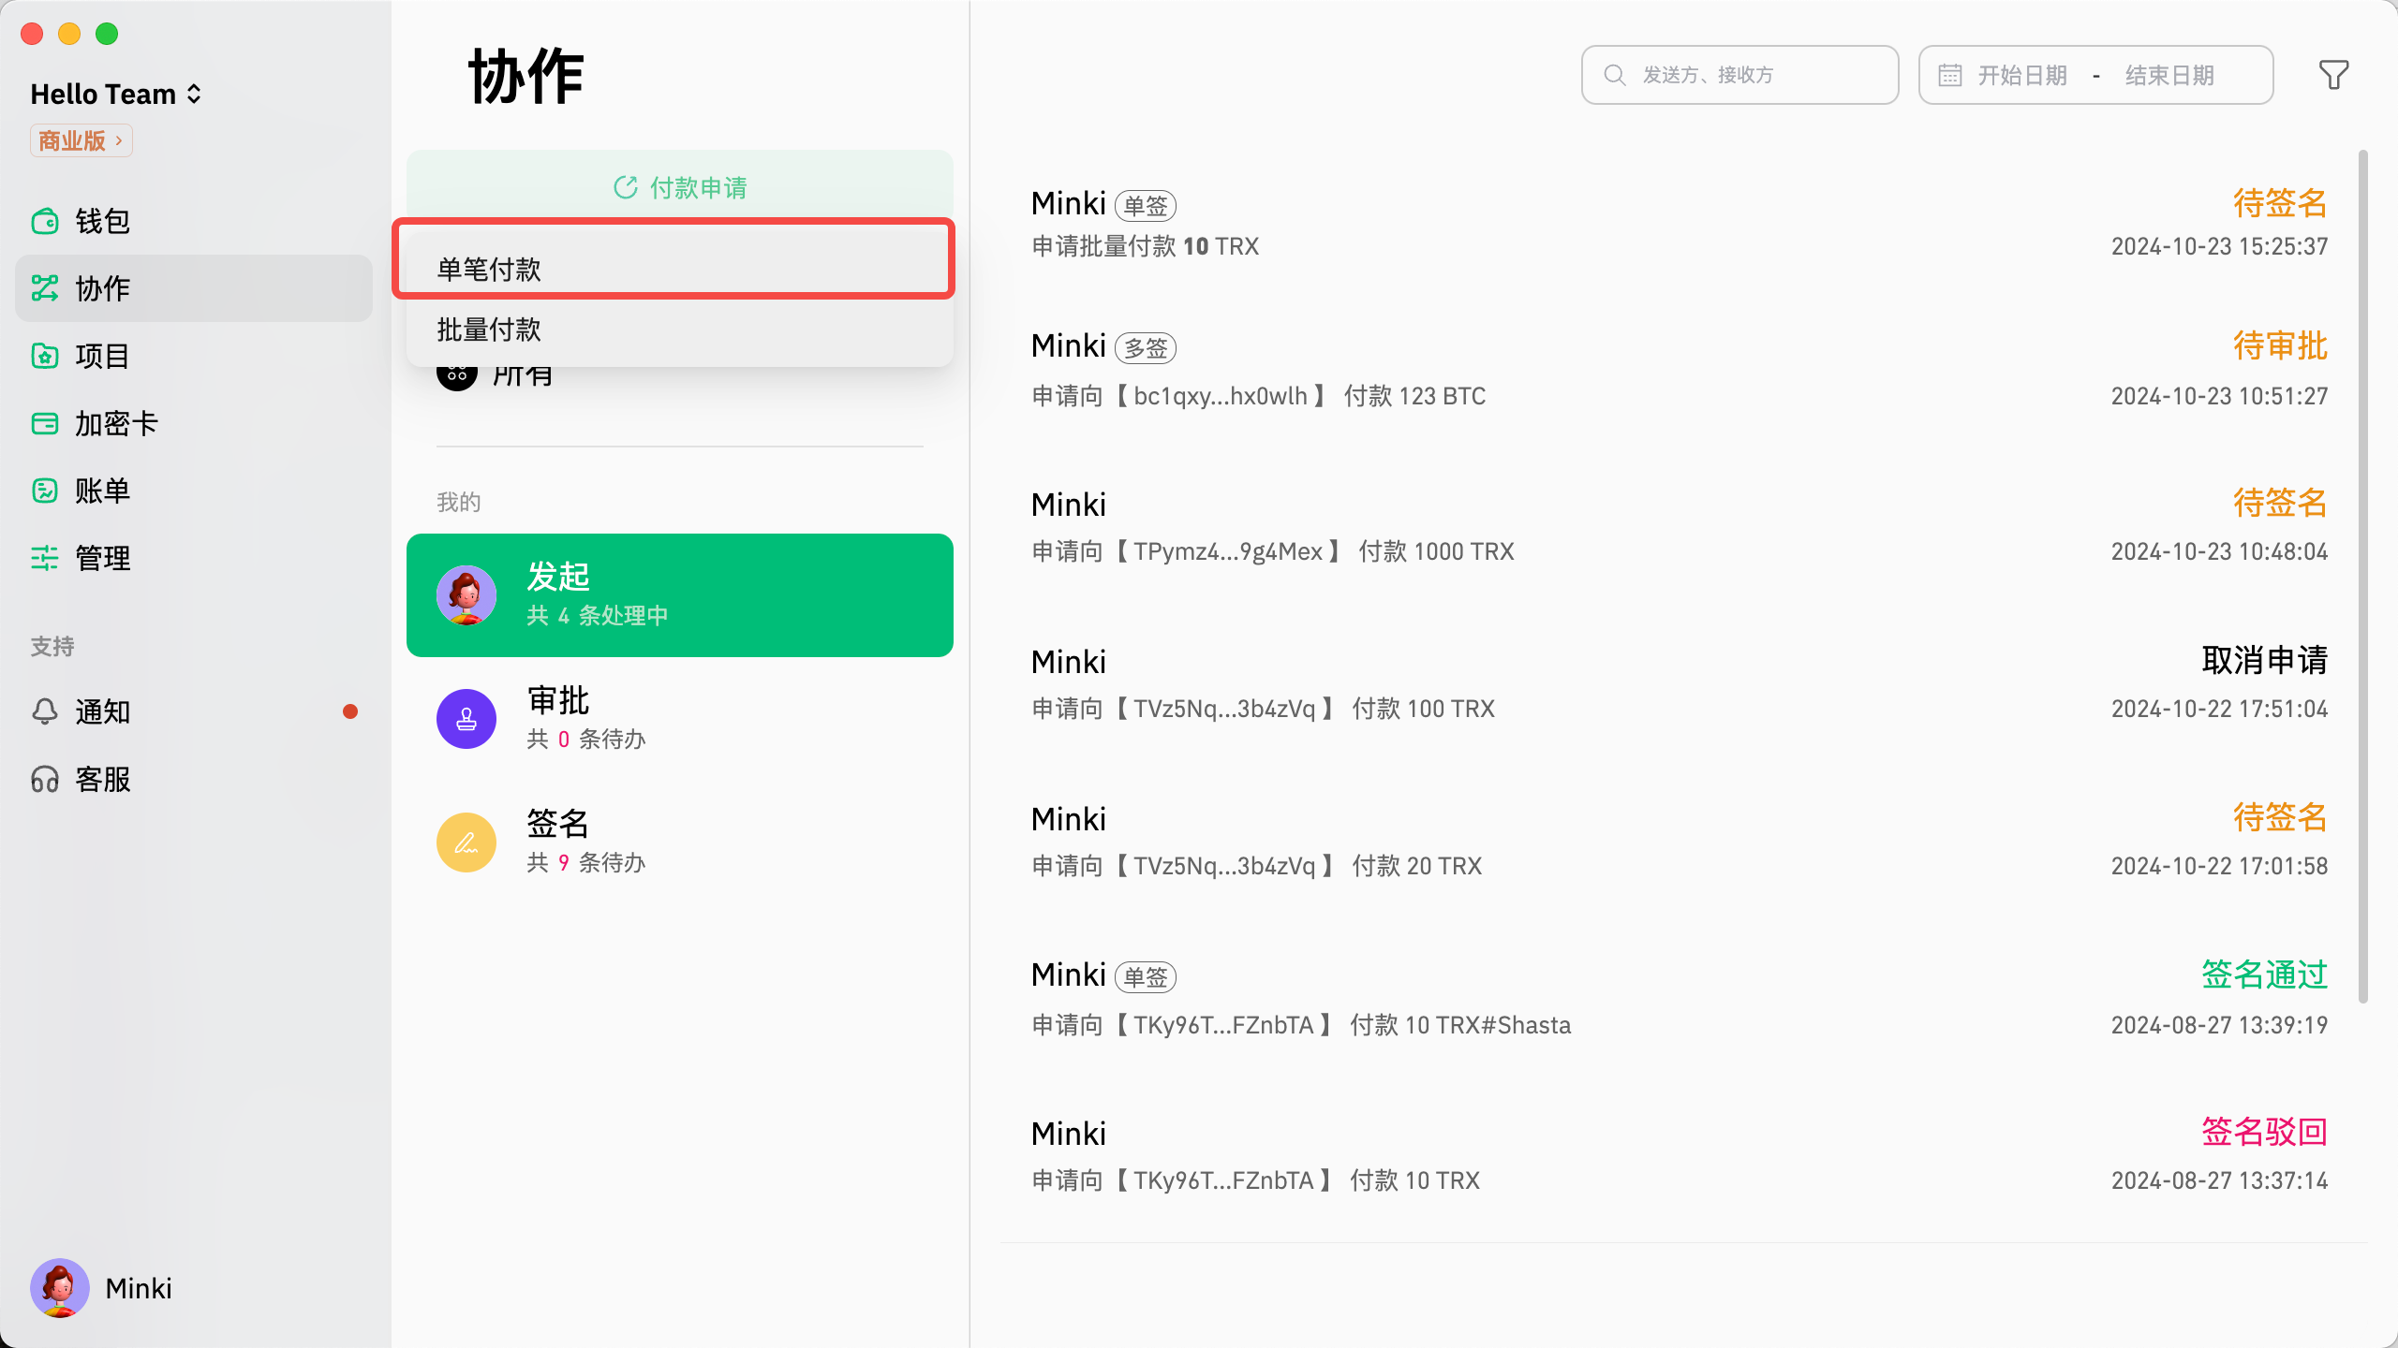This screenshot has height=1348, width=2398.
Task: Open the wallet icon in sidebar
Action: click(x=45, y=222)
